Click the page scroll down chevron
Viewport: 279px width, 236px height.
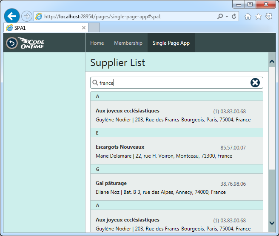coord(272,223)
